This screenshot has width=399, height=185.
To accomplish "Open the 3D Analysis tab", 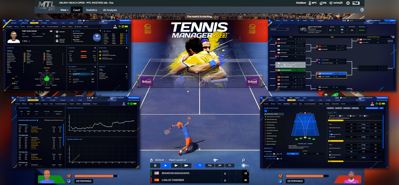I will coord(110,10).
